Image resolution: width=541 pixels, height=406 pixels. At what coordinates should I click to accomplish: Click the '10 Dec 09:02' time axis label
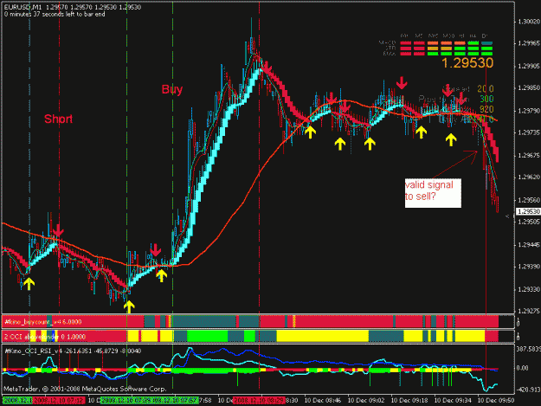click(366, 401)
